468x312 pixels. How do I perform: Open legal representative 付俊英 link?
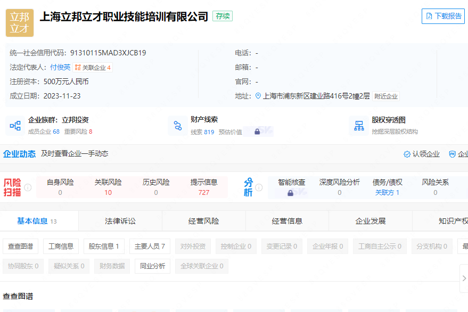click(x=60, y=67)
